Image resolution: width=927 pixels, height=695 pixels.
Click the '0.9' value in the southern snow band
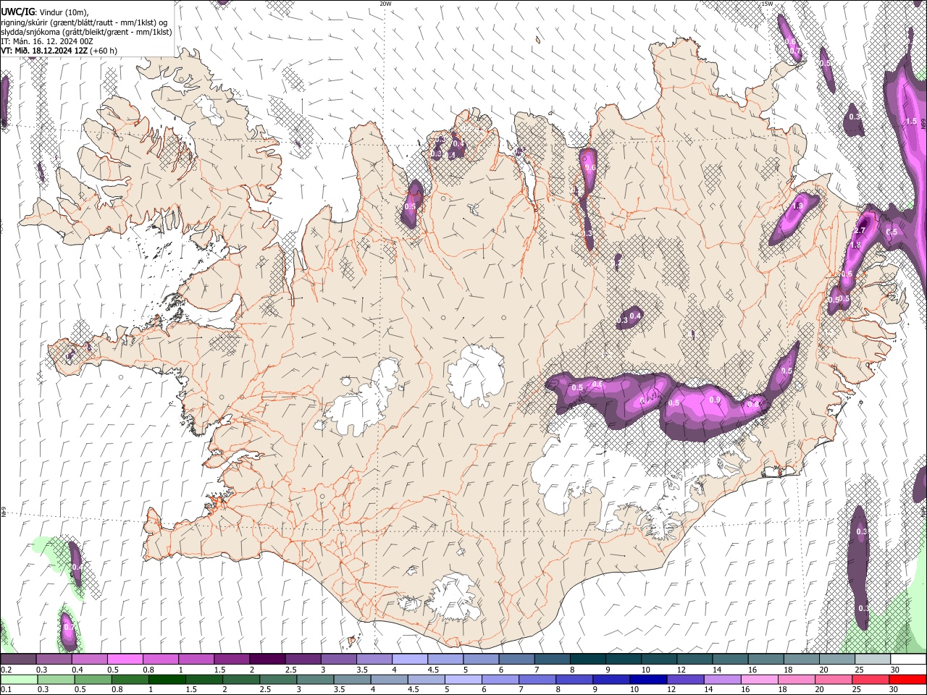(715, 400)
